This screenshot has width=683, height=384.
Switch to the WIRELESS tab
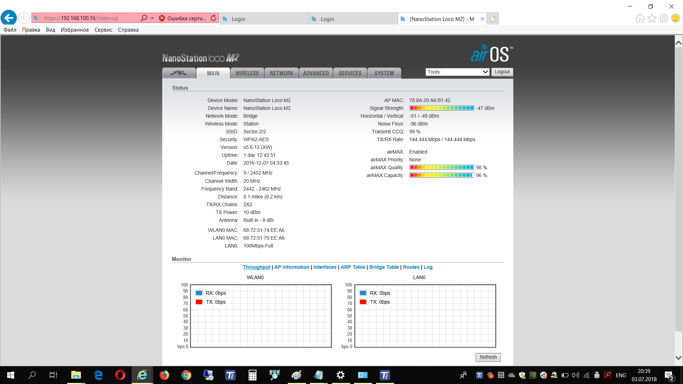247,73
